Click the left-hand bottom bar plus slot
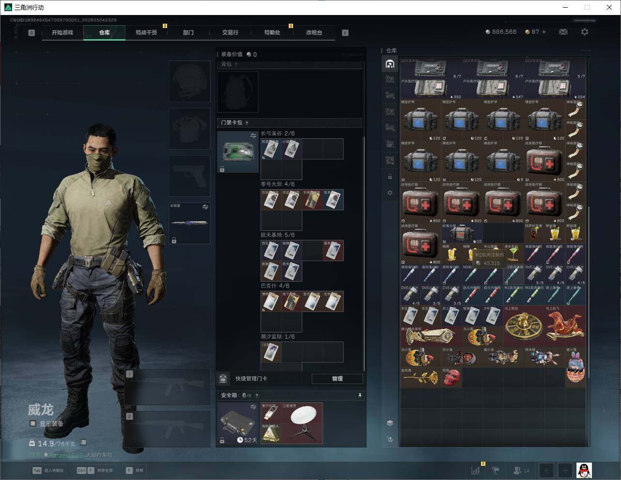 point(546,470)
